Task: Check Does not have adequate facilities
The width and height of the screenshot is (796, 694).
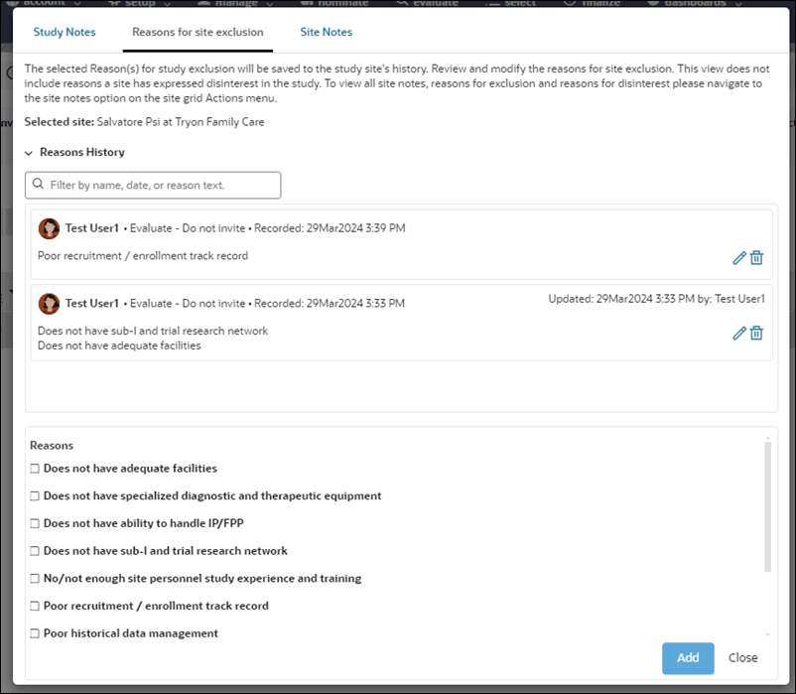Action: pos(34,468)
